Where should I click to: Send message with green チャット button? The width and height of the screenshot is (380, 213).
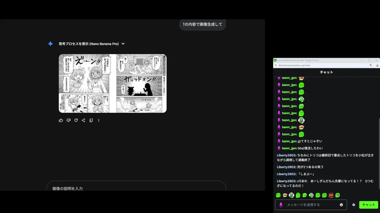coord(369,205)
